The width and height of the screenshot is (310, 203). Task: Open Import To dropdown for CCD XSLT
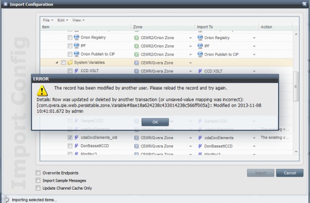[x=254, y=71]
